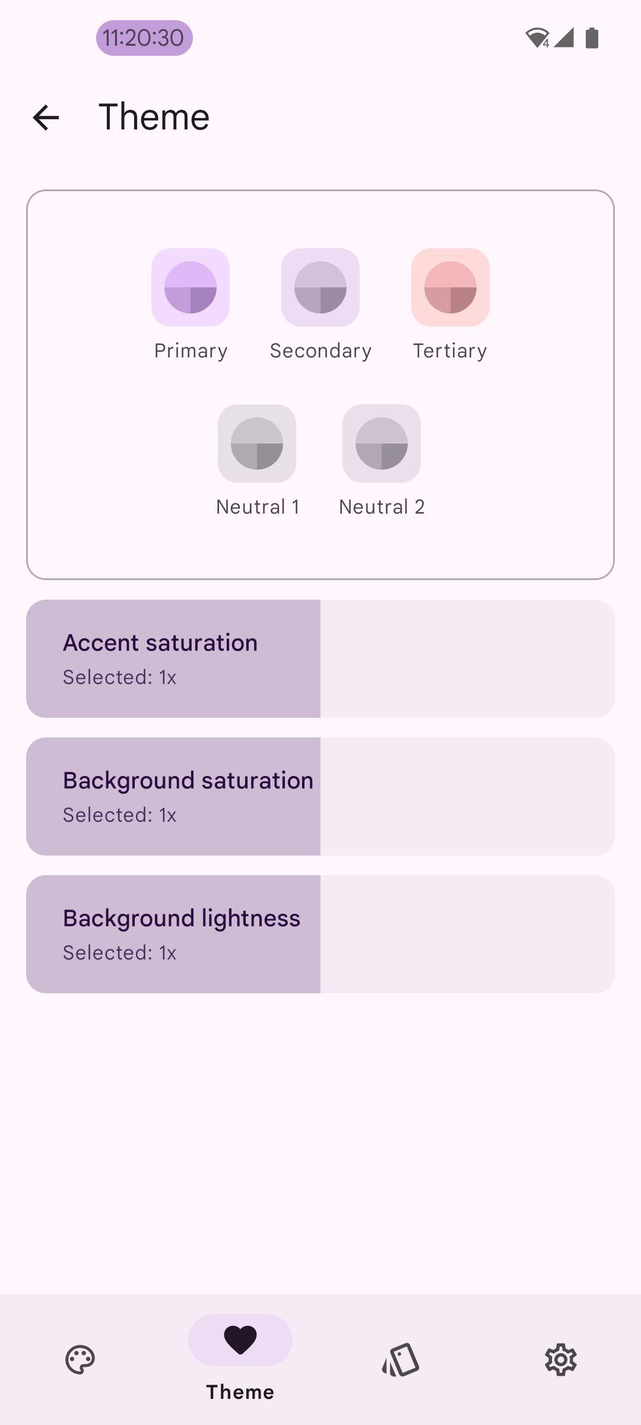
Task: Open the palette tab icon
Action: [x=80, y=1360]
